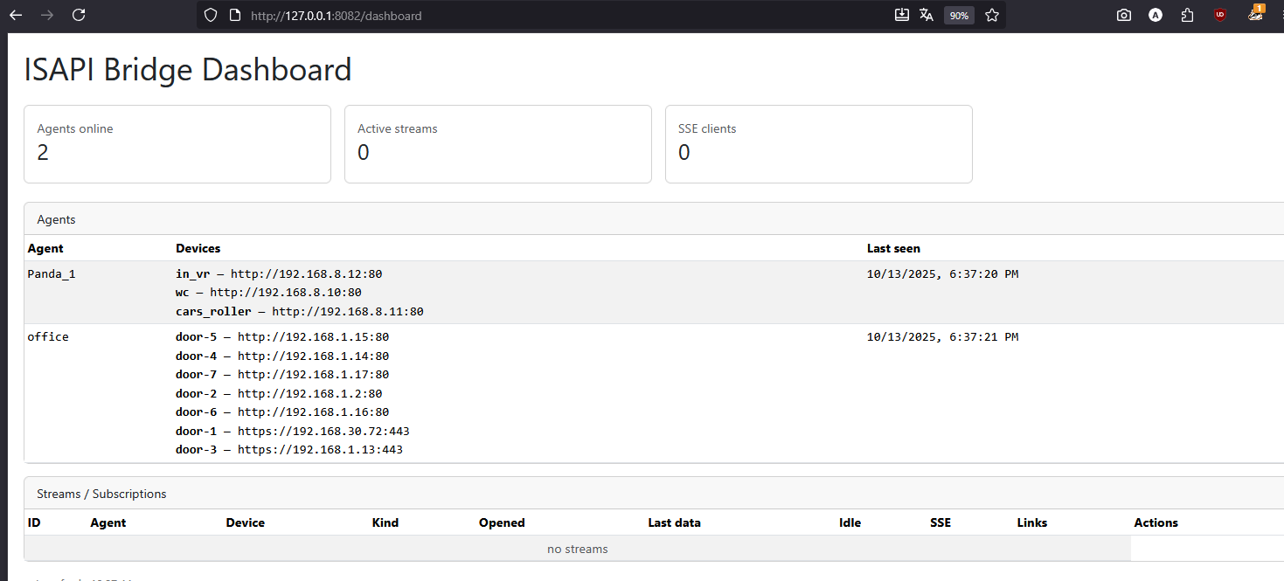The image size is (1284, 581).
Task: Click the Agents online summary card
Action: point(177,144)
